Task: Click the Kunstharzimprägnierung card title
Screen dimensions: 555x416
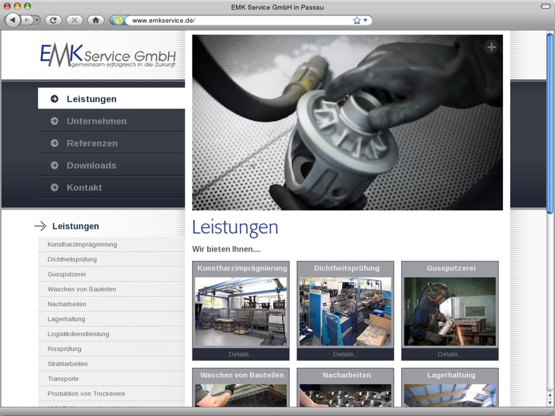Action: pyautogui.click(x=242, y=268)
